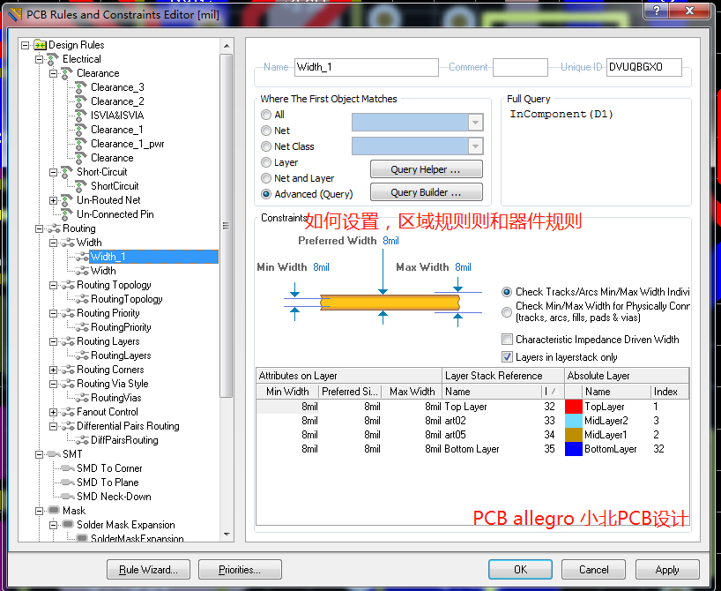
Task: Click the Solder Mask Expansion icon
Action: pos(68,525)
